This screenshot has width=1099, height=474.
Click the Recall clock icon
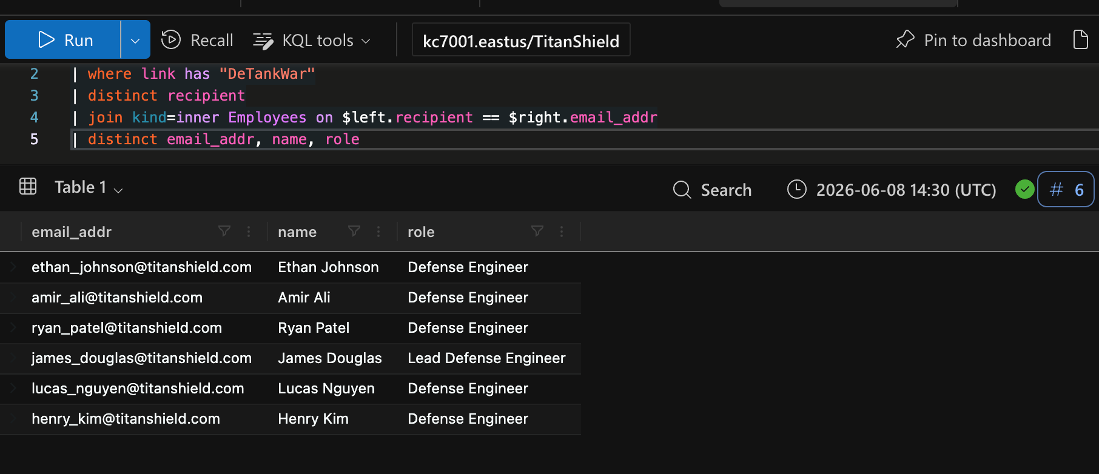[171, 40]
